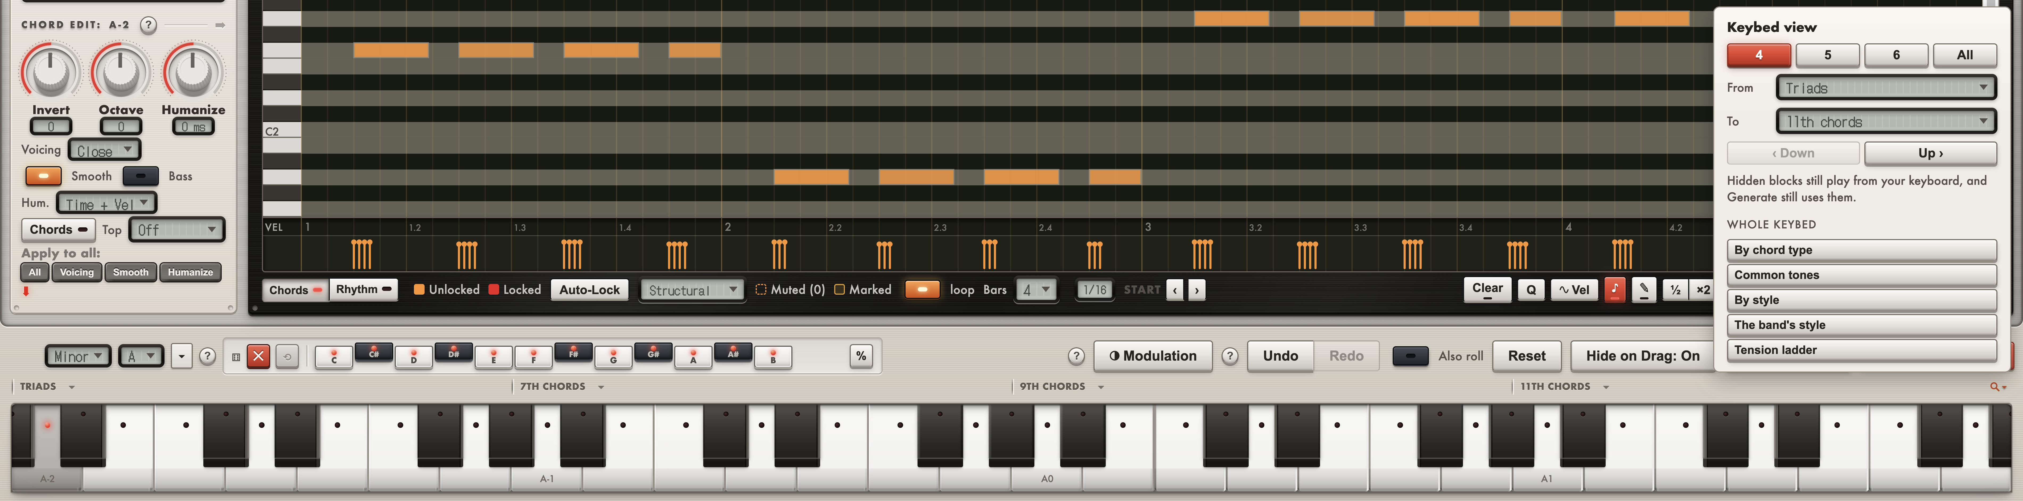2023x501 pixels.
Task: Toggle the Also roll switch
Action: [x=1411, y=356]
